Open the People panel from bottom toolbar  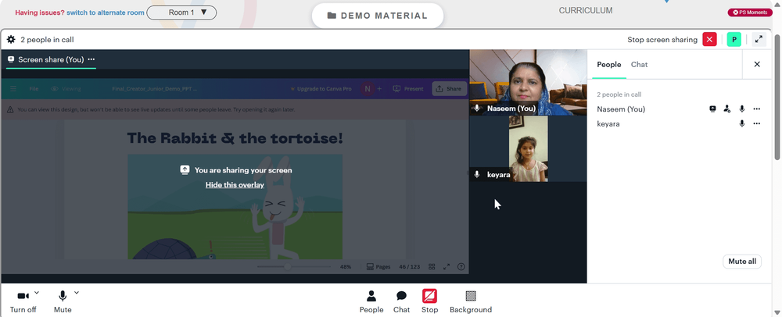[x=371, y=301]
